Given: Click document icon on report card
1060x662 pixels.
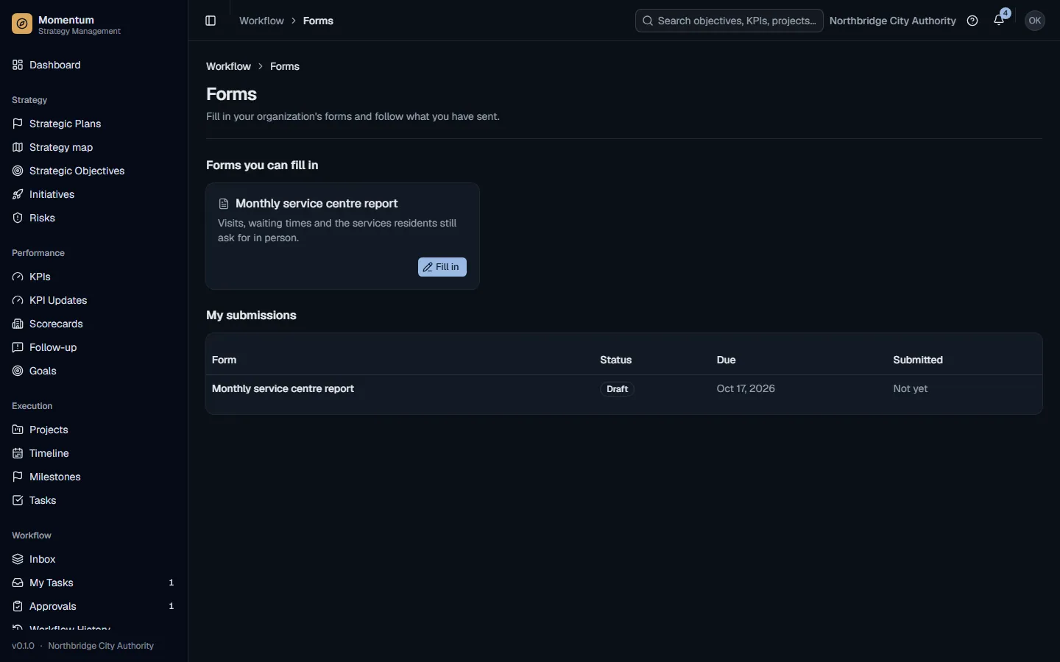Looking at the screenshot, I should pos(224,204).
